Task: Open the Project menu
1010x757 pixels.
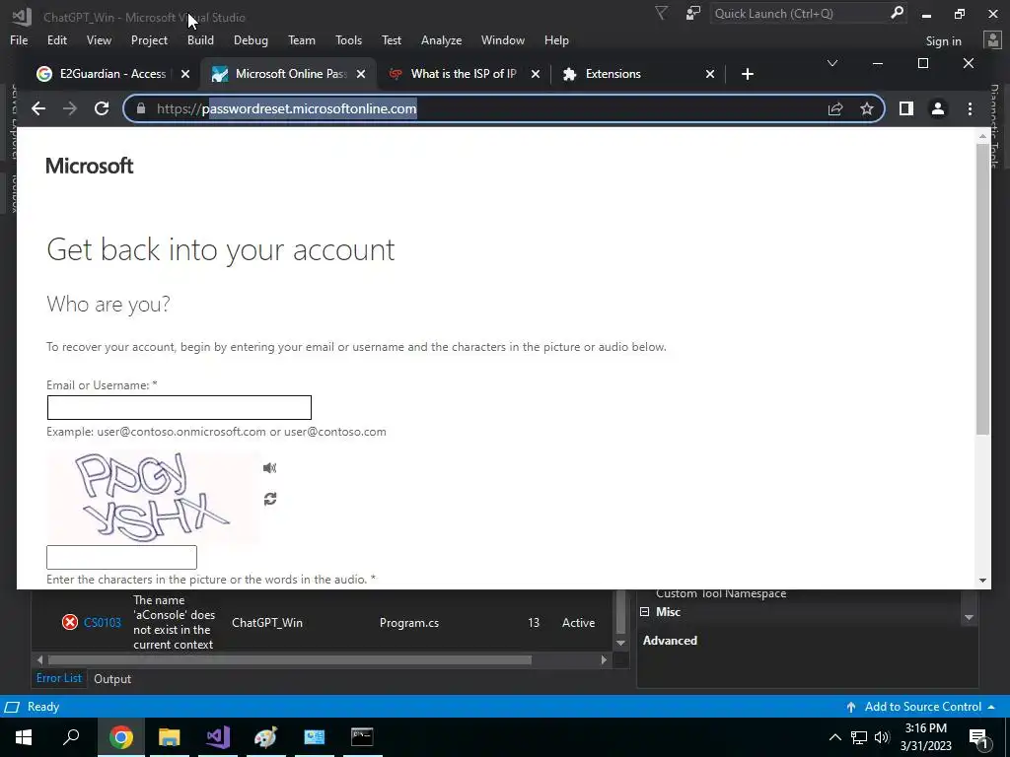Action: point(150,40)
